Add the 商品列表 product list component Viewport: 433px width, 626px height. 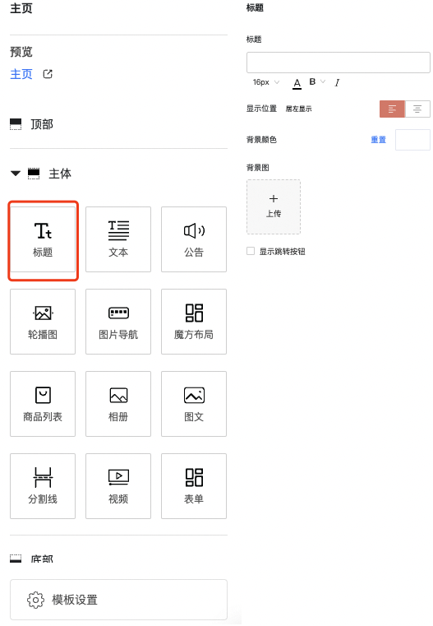pyautogui.click(x=43, y=404)
